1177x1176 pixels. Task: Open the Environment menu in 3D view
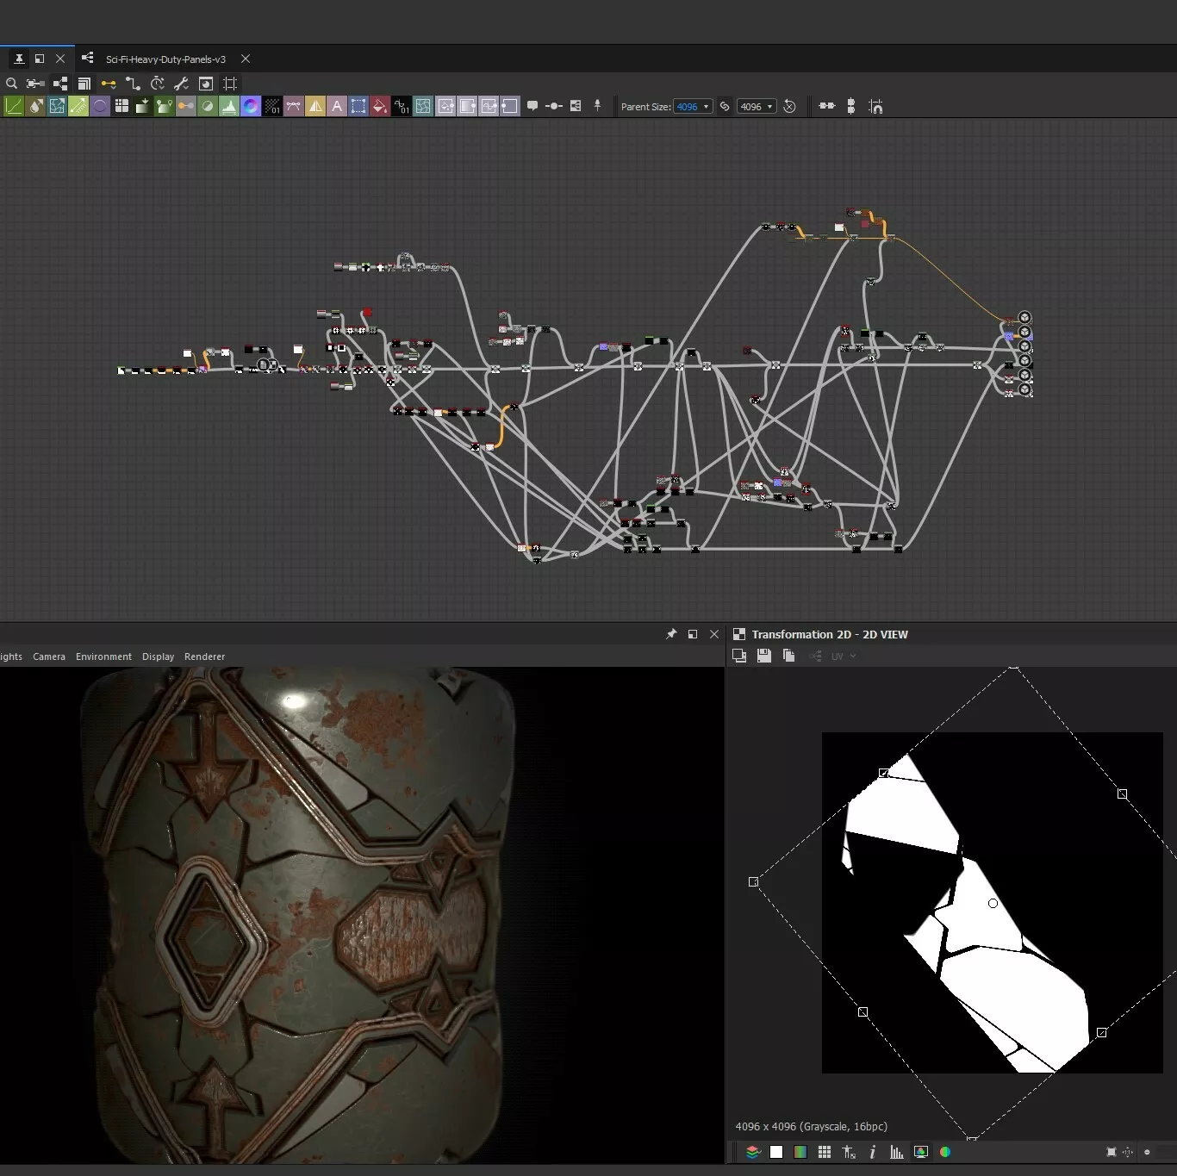point(103,656)
